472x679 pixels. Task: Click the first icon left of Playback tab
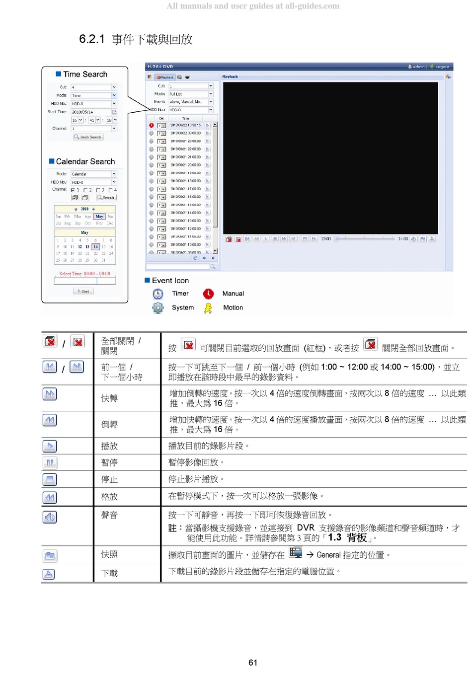150,77
